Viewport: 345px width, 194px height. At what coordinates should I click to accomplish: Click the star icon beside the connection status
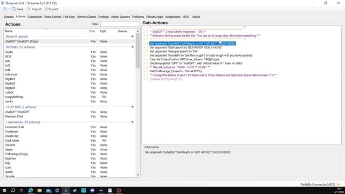[338, 184]
